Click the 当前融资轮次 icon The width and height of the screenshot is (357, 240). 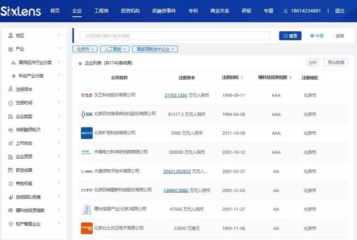tap(11, 130)
